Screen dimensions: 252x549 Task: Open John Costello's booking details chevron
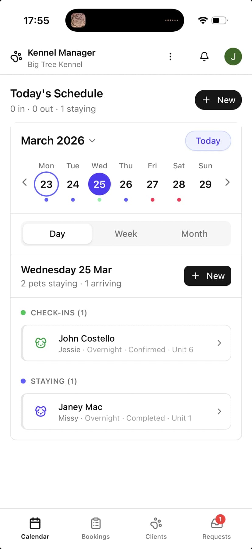click(x=219, y=343)
